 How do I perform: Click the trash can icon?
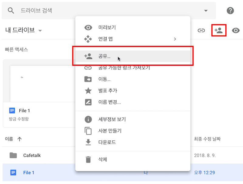click(88, 159)
